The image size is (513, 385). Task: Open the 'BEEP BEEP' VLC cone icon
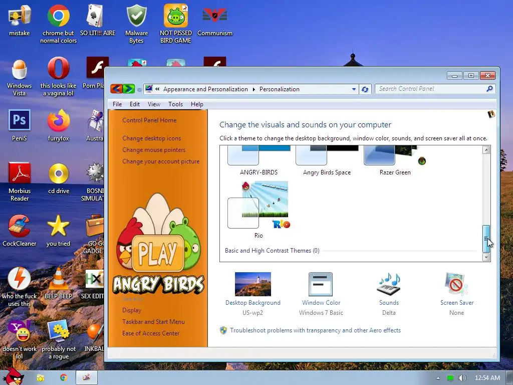58,284
